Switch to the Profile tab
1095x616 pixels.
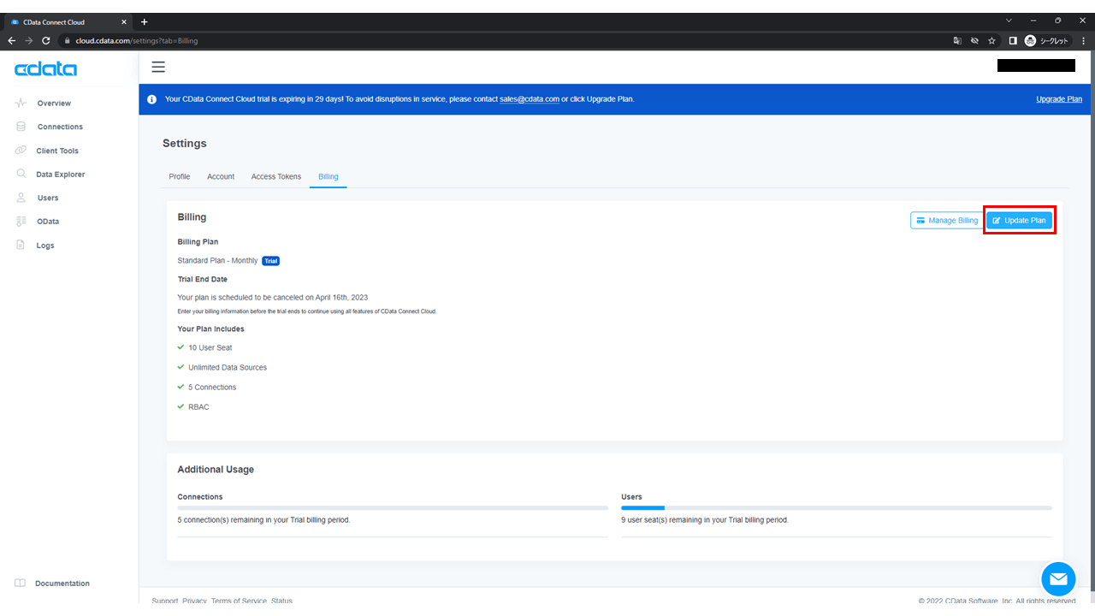pos(180,176)
